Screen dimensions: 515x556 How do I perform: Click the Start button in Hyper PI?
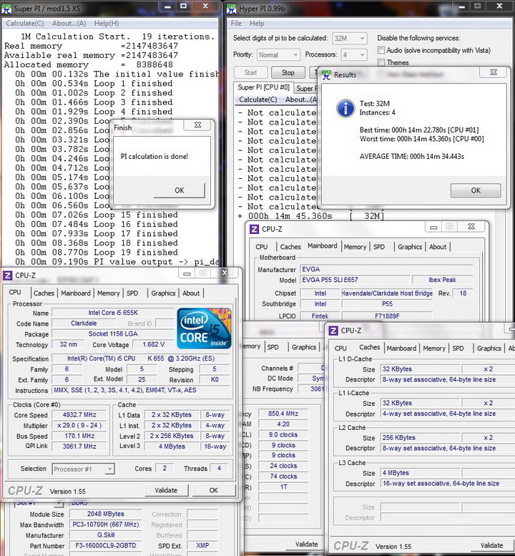[x=250, y=73]
